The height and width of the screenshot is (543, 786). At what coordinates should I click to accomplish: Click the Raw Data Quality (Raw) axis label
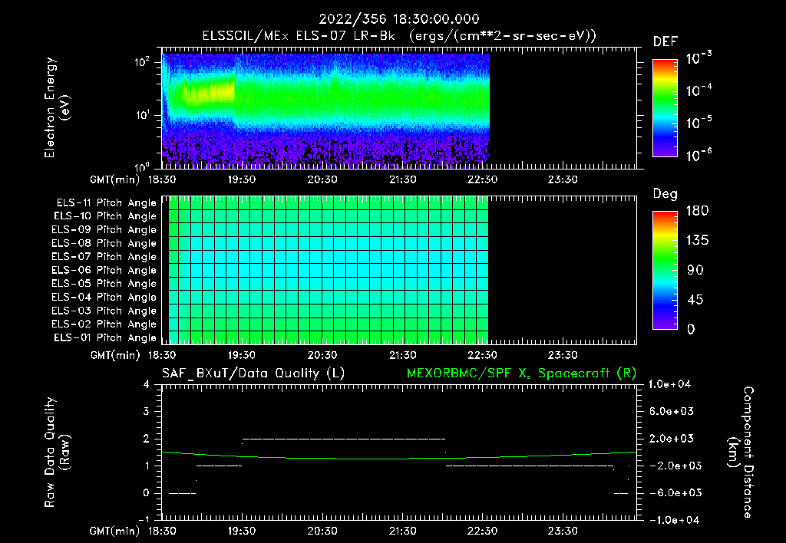tap(57, 452)
